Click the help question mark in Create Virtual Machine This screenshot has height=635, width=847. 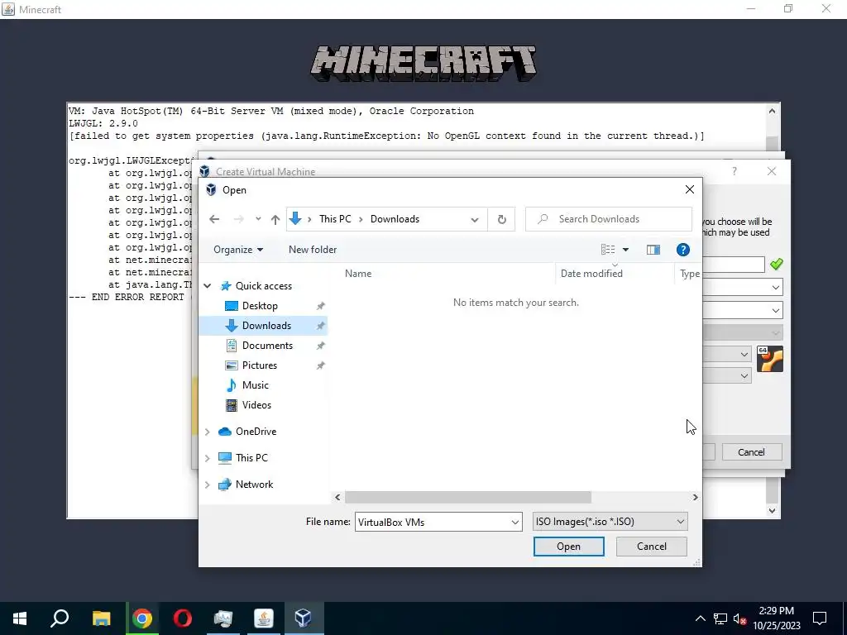735,171
